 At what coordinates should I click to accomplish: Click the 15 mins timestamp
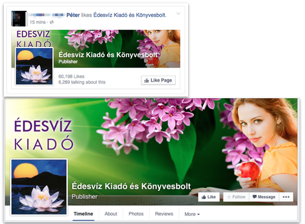pos(37,22)
